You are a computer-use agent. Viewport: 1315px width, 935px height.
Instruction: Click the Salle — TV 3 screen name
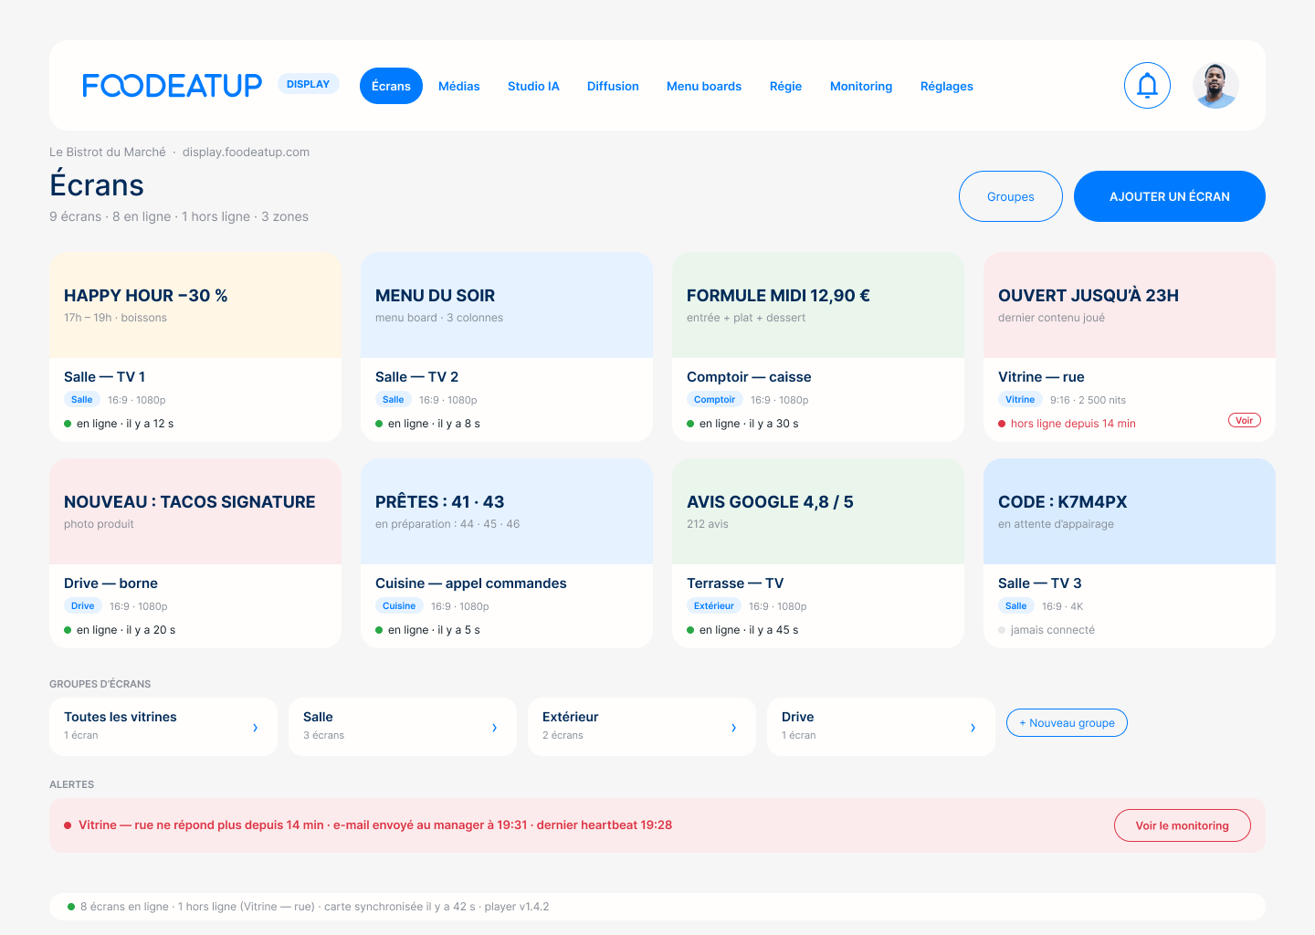pyautogui.click(x=1040, y=583)
